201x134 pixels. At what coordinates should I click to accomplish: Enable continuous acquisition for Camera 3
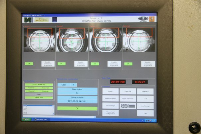pyautogui.click(x=114, y=64)
